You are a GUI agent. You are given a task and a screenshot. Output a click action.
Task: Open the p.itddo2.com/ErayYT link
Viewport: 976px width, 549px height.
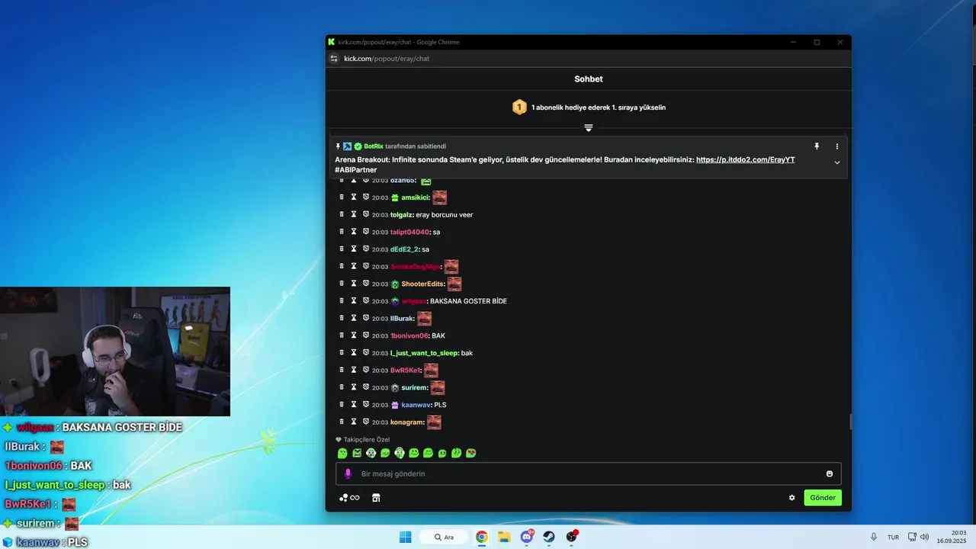click(745, 160)
